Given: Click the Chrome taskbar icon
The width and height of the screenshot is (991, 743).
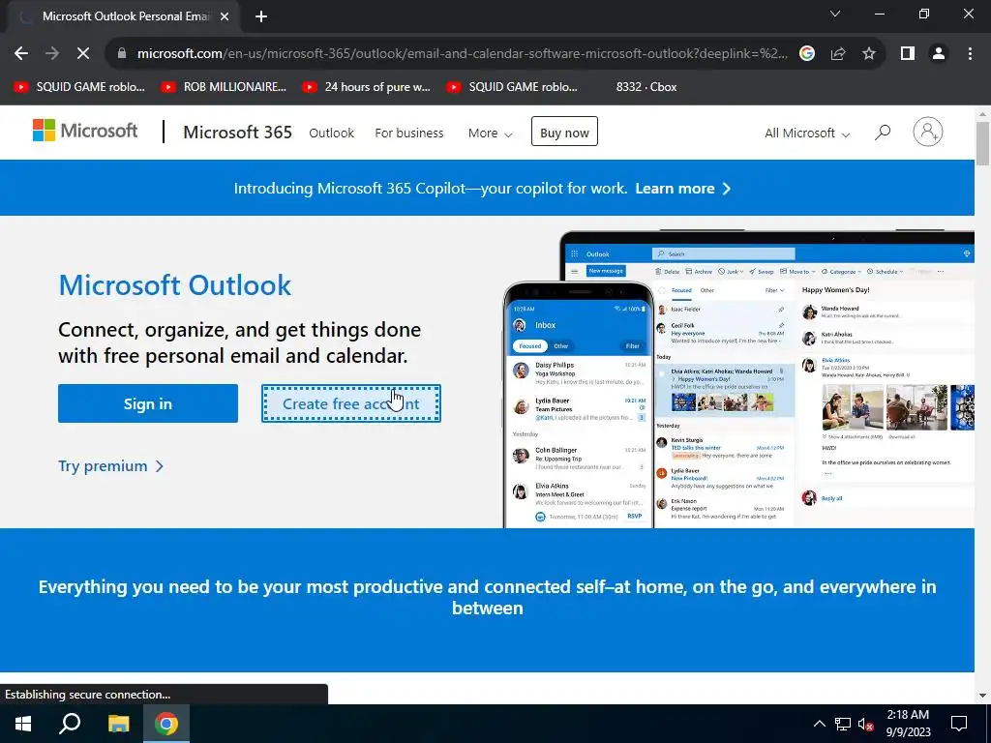Looking at the screenshot, I should 166,724.
